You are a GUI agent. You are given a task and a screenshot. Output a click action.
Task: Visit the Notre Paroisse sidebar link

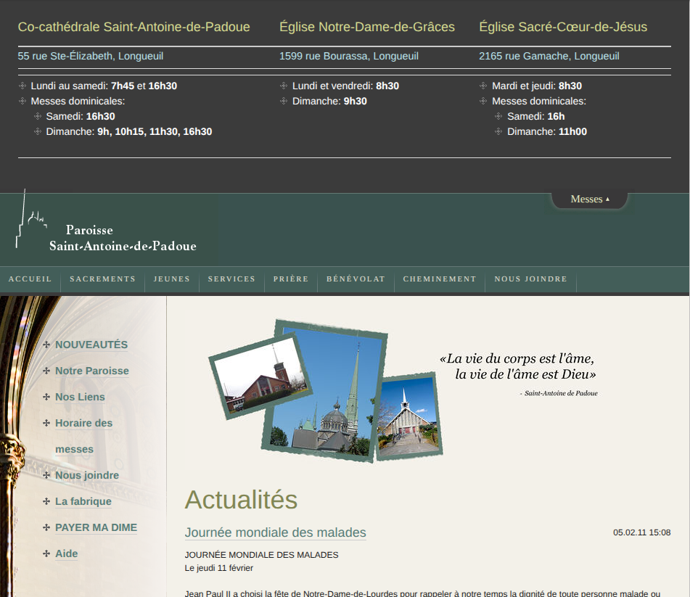[92, 371]
